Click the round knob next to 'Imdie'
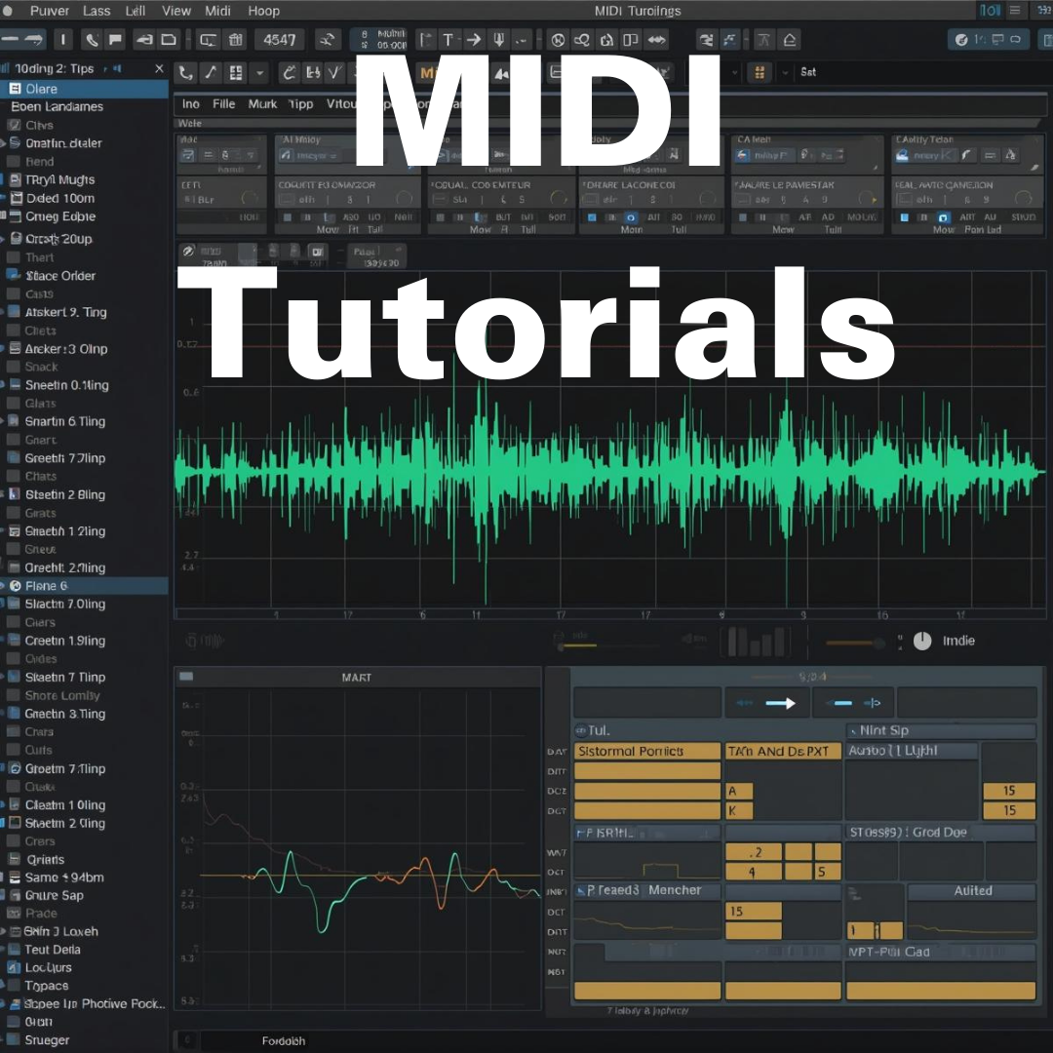This screenshot has width=1053, height=1053. [x=922, y=642]
